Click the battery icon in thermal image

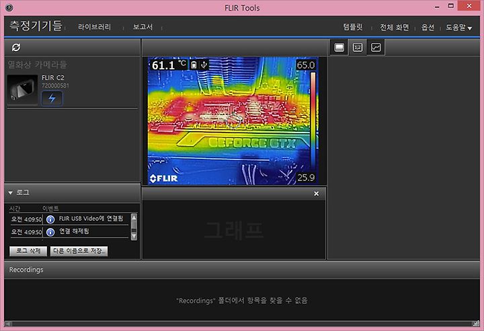pyautogui.click(x=194, y=65)
